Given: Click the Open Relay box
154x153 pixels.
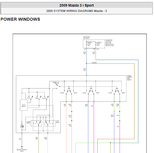Looking at the screenshot, I should point(50,123).
